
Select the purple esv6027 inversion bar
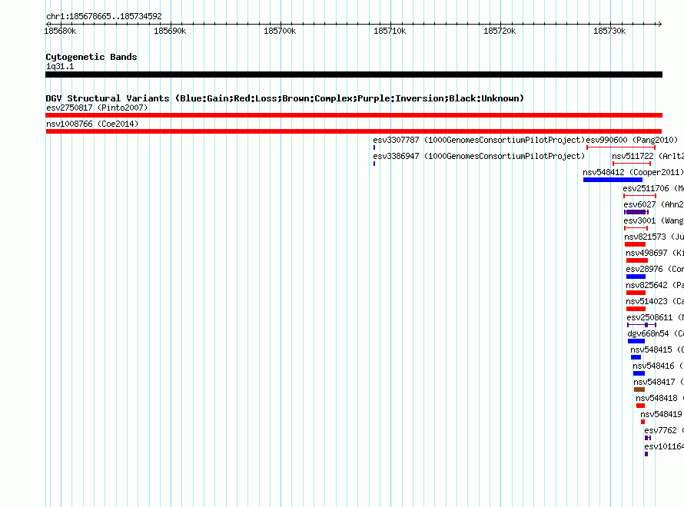click(x=636, y=212)
